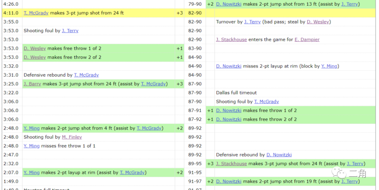This screenshot has width=379, height=190.
Task: Open E. Dampier substitution link
Action: [307, 40]
